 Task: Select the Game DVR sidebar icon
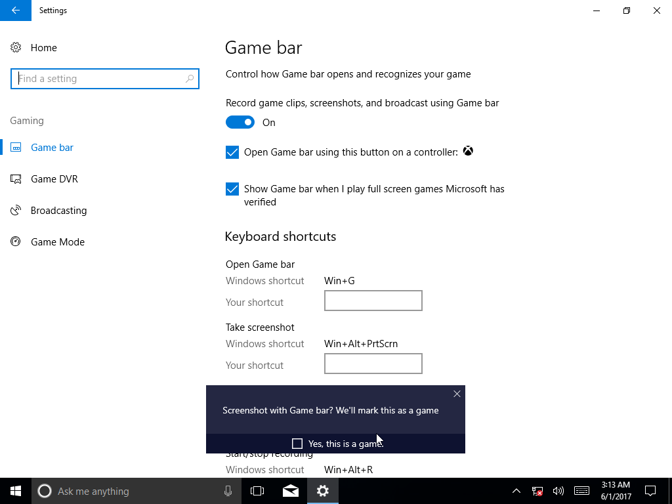[16, 178]
